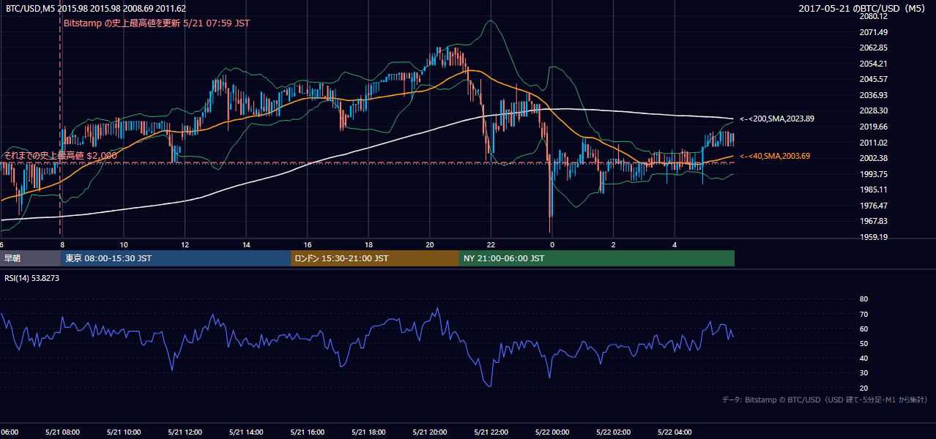Click the 2011.02 price axis label
936x439 pixels.
[x=874, y=143]
